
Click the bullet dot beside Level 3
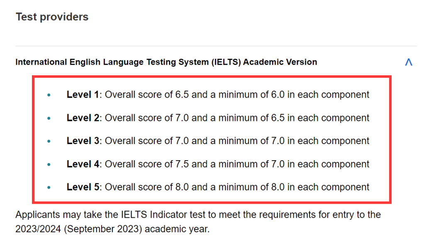coord(49,141)
